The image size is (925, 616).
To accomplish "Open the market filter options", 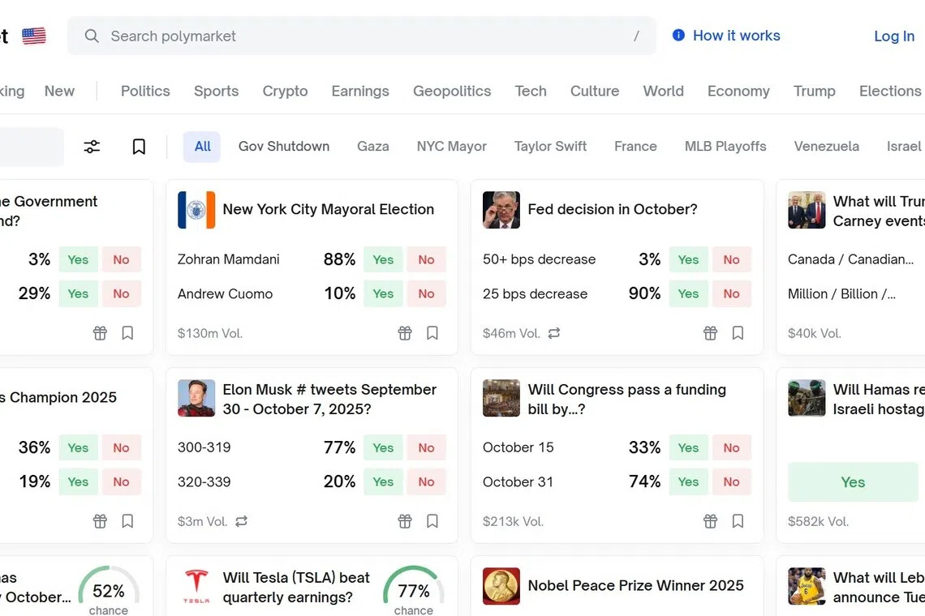I will [x=91, y=146].
